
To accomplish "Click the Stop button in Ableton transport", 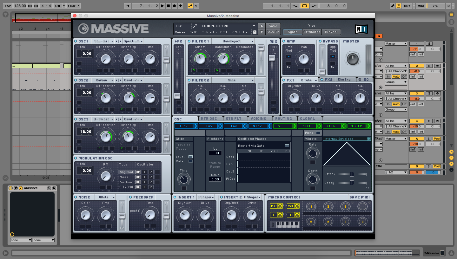I will point(169,6).
